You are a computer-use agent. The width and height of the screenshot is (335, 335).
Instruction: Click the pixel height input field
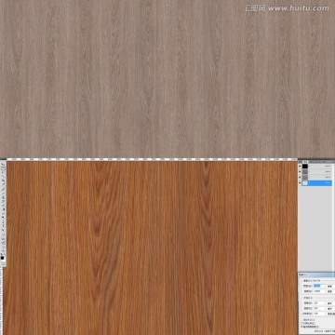coord(319,291)
